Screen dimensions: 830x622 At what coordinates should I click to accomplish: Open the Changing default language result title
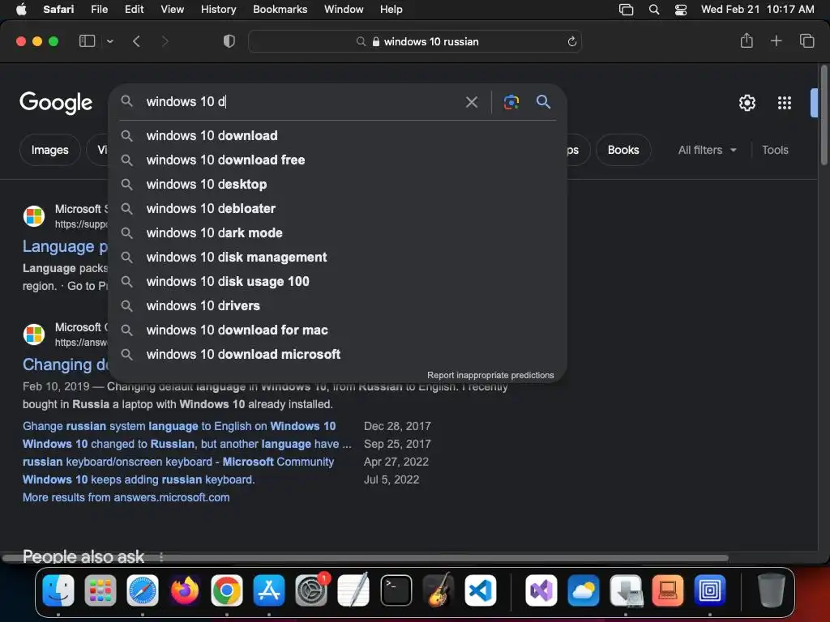65,364
